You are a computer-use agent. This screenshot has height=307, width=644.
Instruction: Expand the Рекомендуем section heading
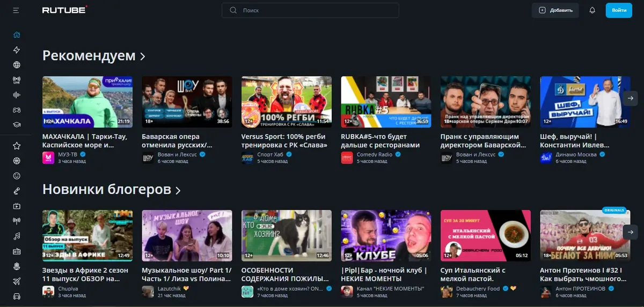click(94, 56)
